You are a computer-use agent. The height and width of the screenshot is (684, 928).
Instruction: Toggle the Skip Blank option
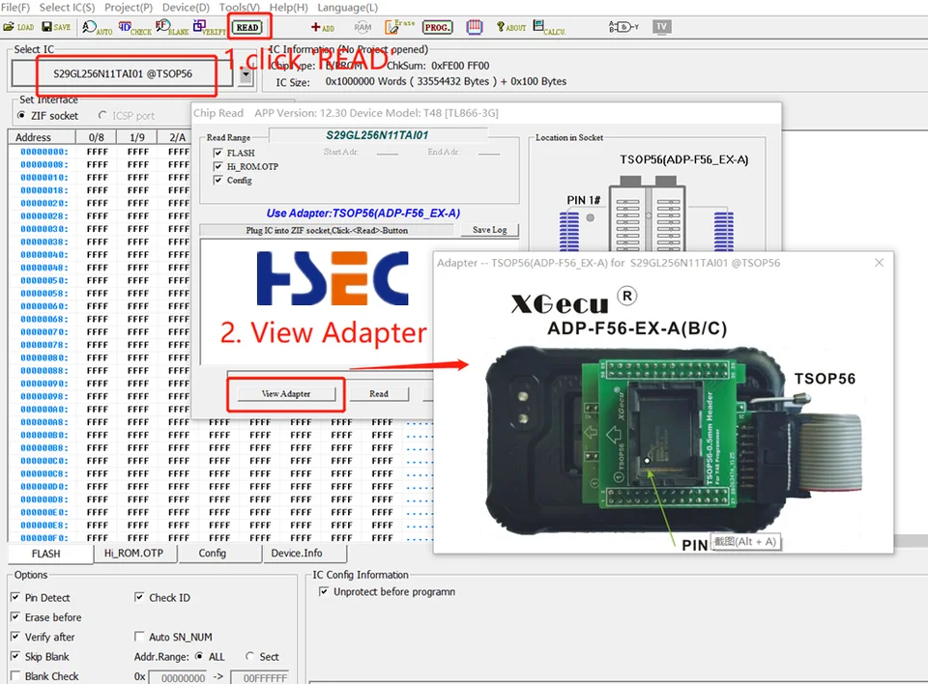tap(15, 656)
